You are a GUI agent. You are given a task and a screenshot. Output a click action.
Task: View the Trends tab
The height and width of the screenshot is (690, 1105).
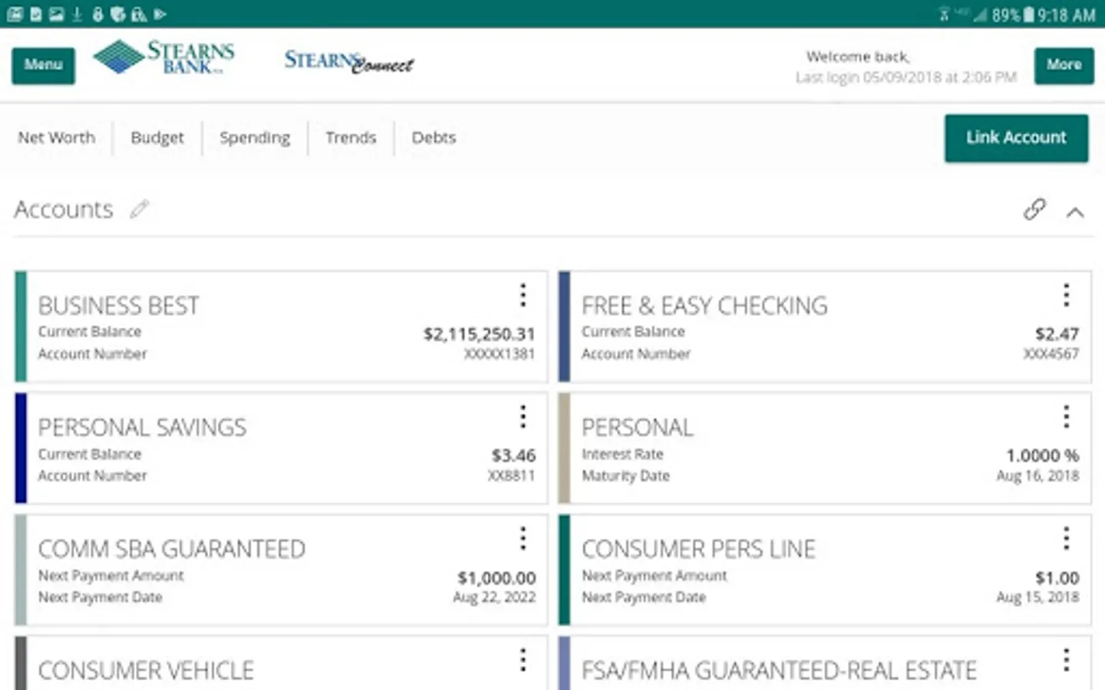pyautogui.click(x=351, y=138)
